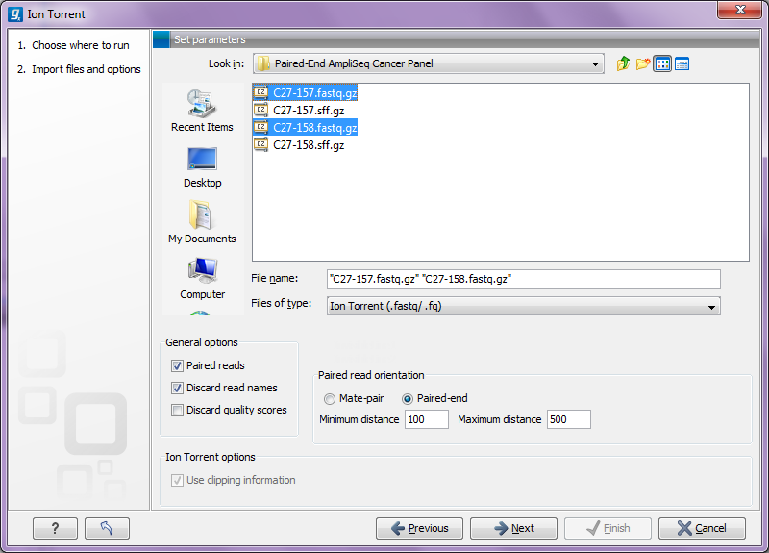The width and height of the screenshot is (769, 553).
Task: Expand the Look in folder dropdown
Action: 595,64
